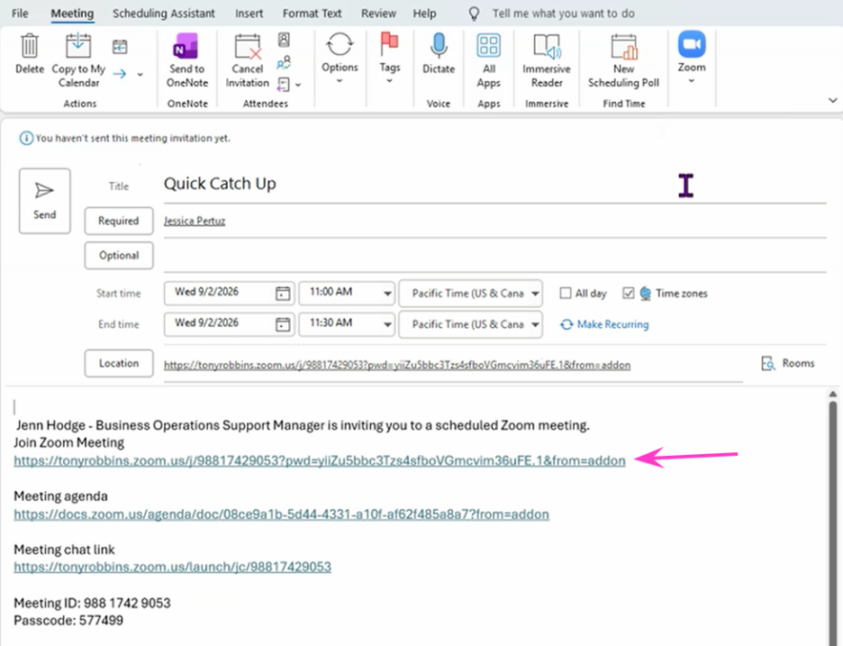Screen dimensions: 843x646
Task: Click the Forward arrow icon in Actions
Action: (120, 74)
